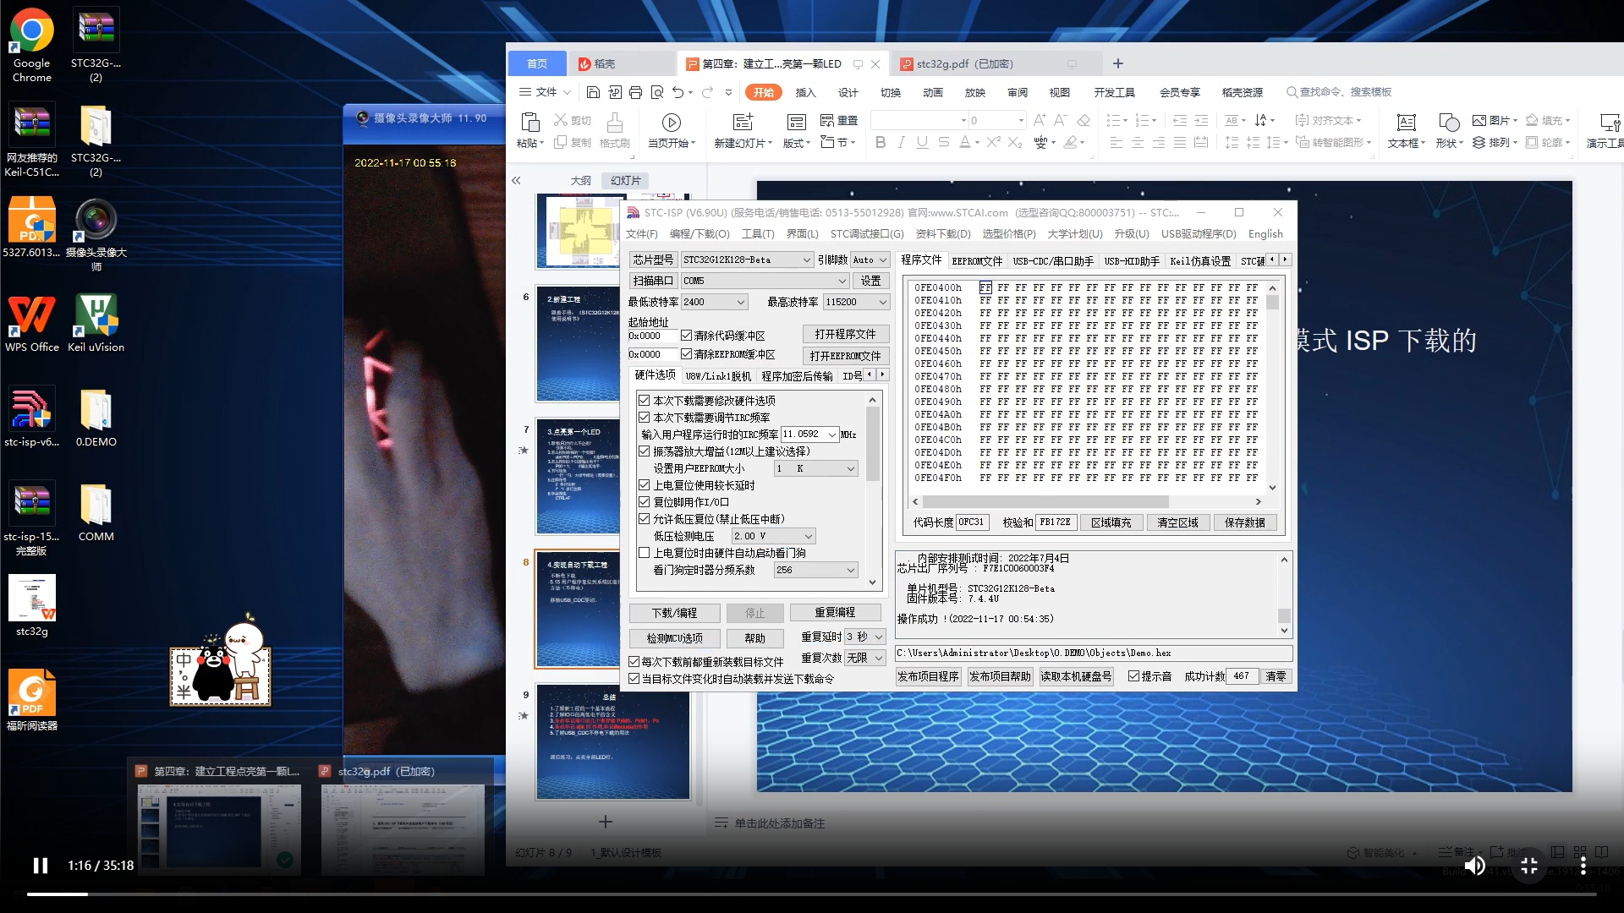Toggle italic formatting in WPS ribbon
The height and width of the screenshot is (913, 1624).
902,142
